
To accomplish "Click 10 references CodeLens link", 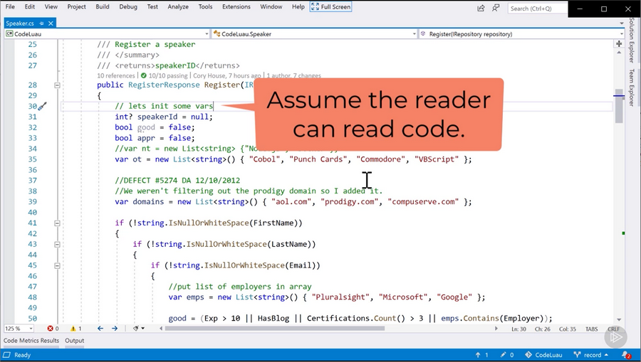I will click(x=115, y=75).
